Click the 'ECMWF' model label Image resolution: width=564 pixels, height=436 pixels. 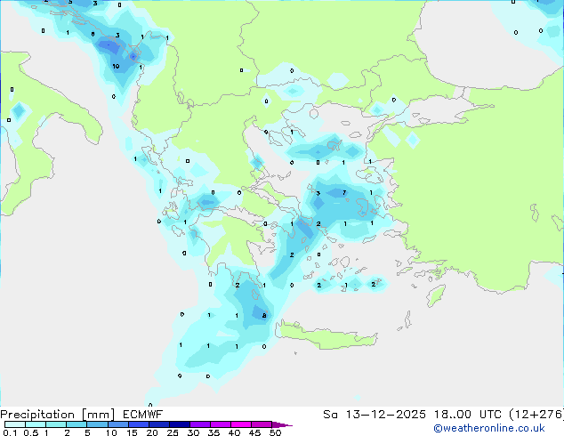143,415
